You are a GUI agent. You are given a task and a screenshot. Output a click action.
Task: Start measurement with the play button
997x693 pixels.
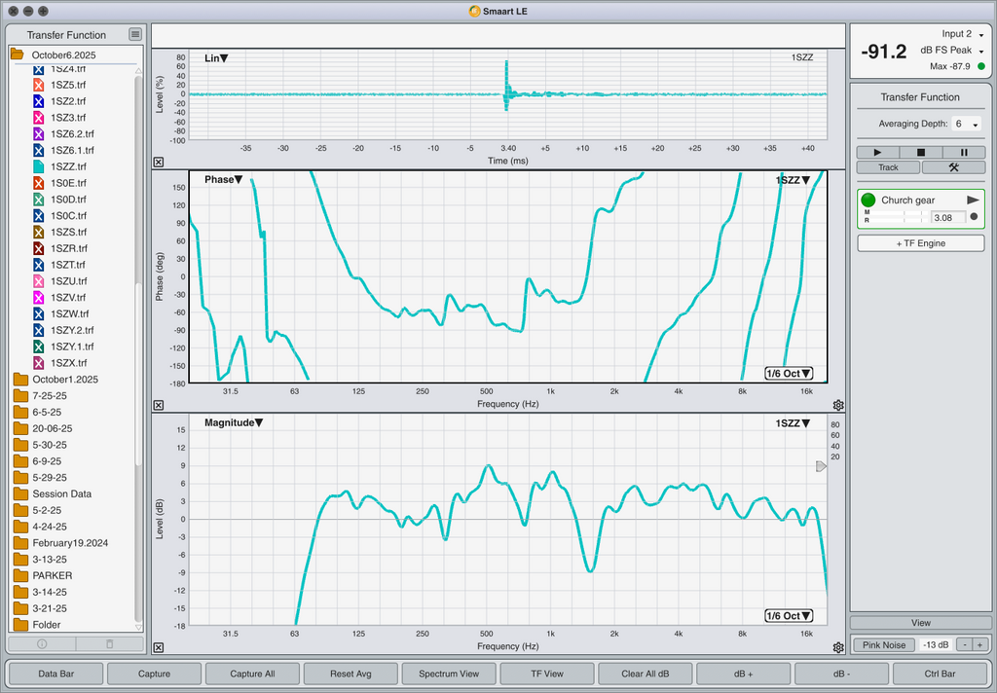point(877,153)
